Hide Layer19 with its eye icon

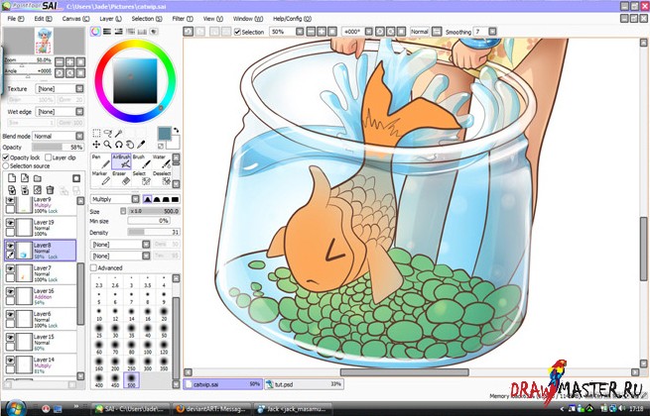pyautogui.click(x=10, y=223)
